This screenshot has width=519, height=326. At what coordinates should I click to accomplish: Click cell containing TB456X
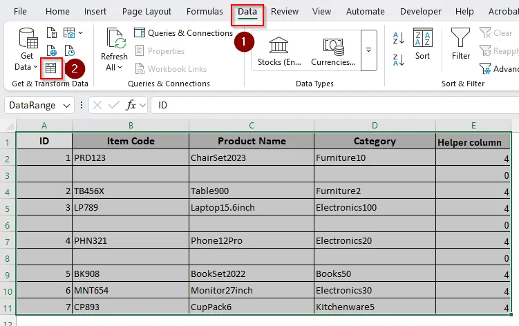click(x=131, y=191)
